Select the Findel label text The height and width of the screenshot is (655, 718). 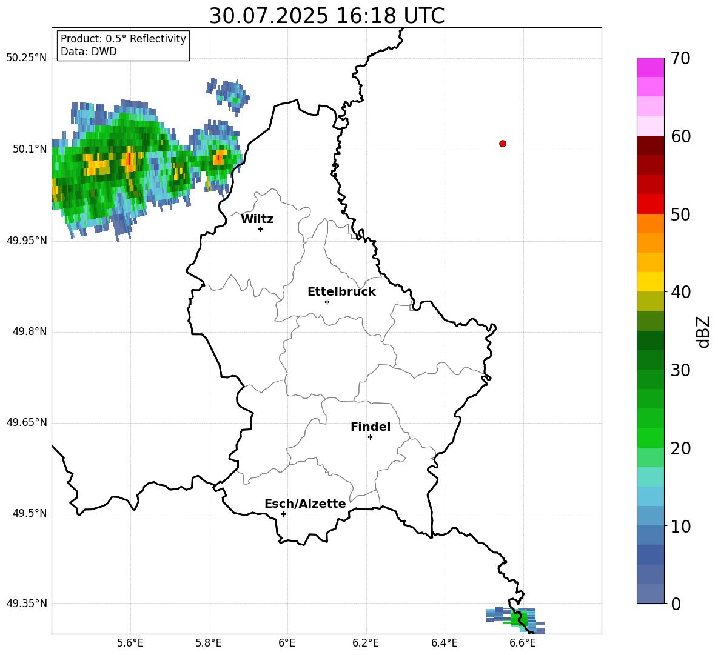371,427
